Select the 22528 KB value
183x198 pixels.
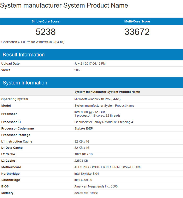(x=81, y=161)
